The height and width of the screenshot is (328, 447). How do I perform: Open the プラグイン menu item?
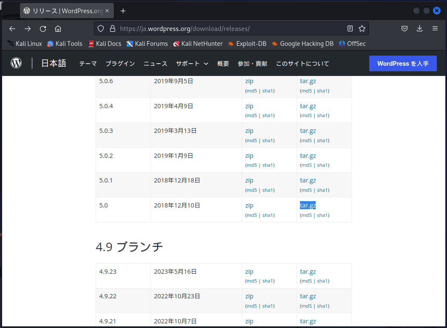click(x=120, y=64)
